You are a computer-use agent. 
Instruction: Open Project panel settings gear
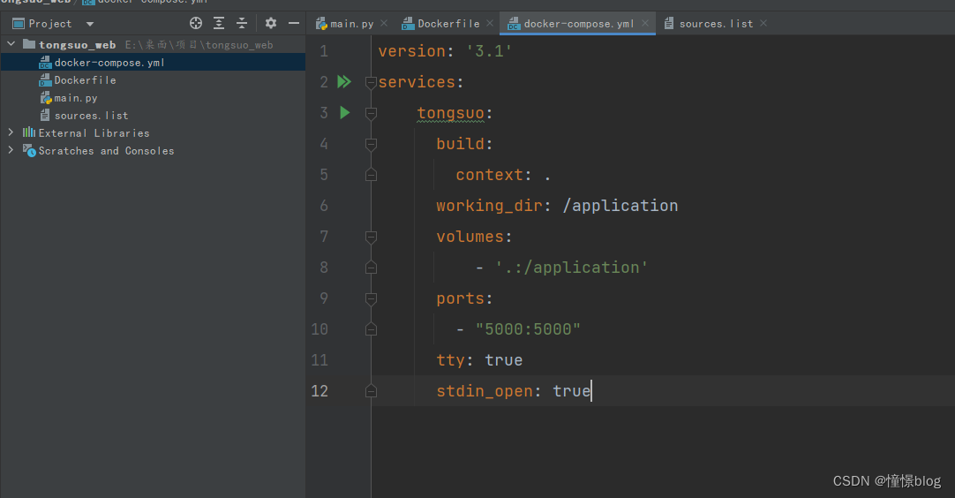271,23
